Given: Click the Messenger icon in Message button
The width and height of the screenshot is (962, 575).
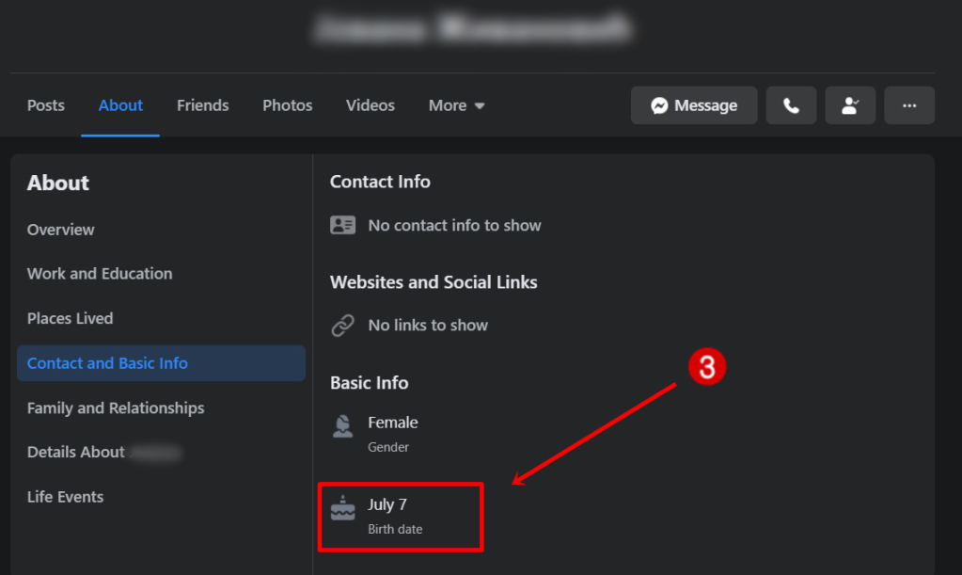Looking at the screenshot, I should [659, 105].
